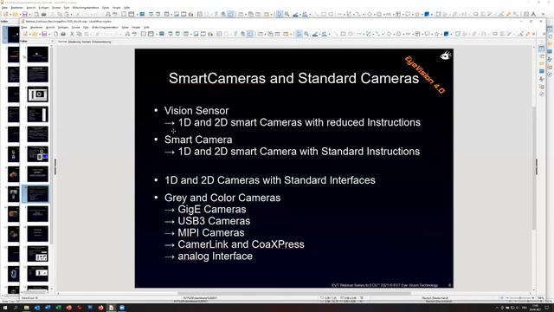This screenshot has height=312, width=554.
Task: Select blue 3D Objects cube in front toolbar
Action: coord(447,34)
